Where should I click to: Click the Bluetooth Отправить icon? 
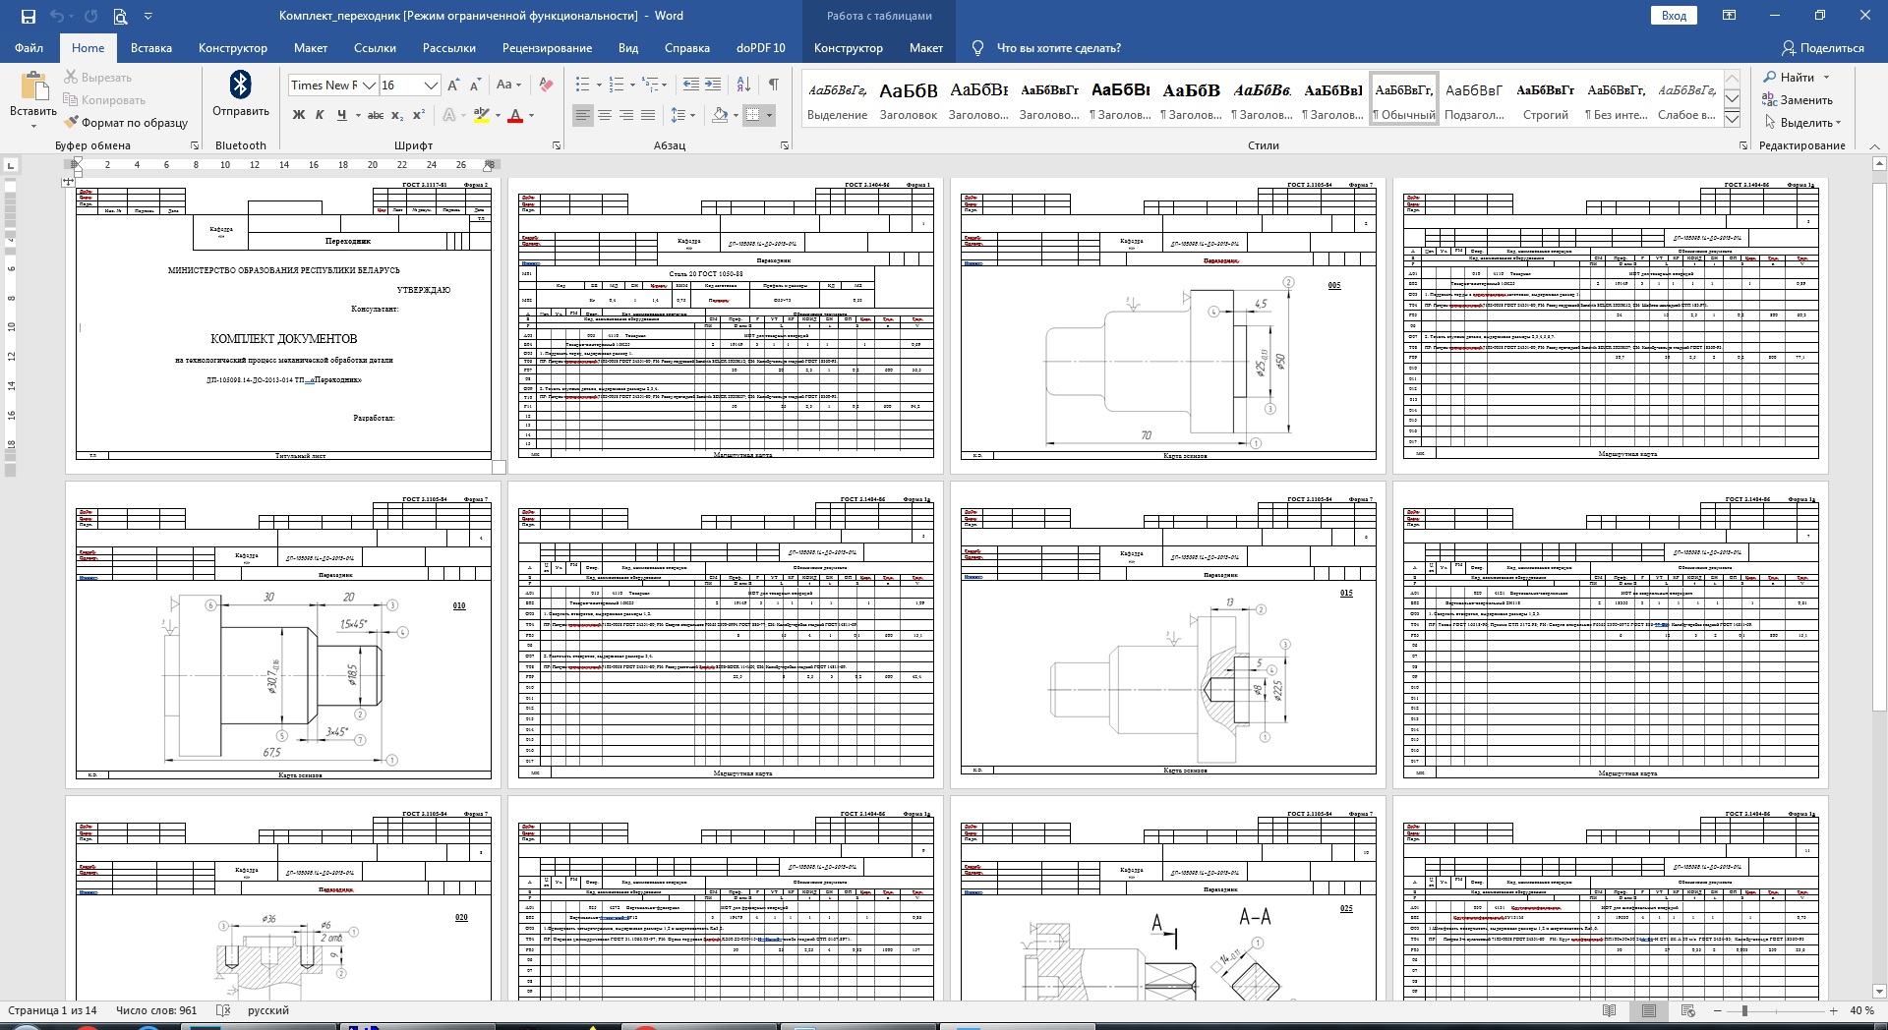240,85
